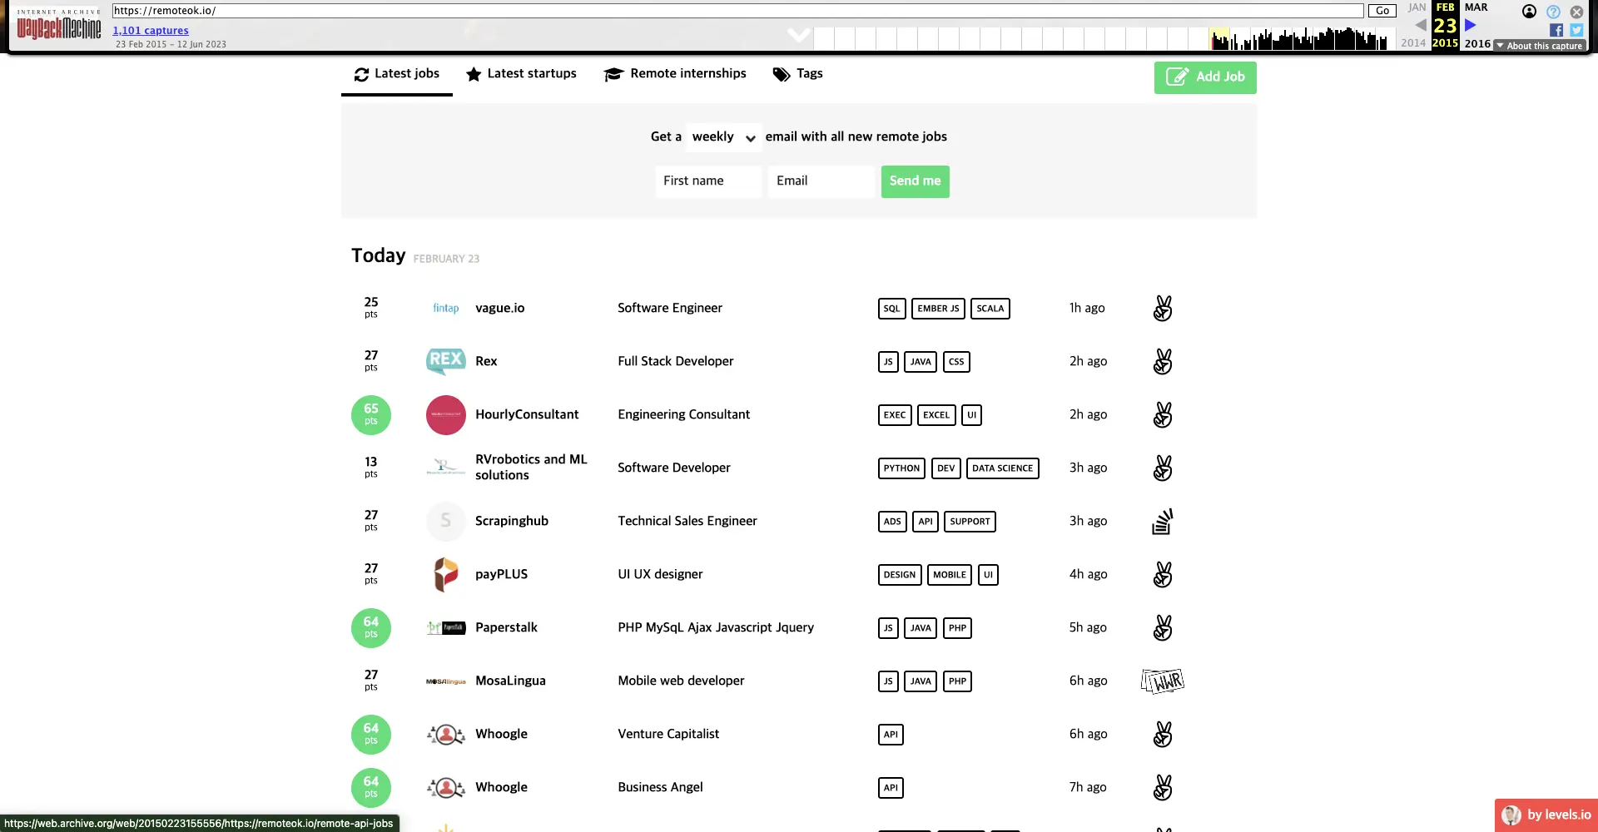Select the EXEC tag

(x=895, y=415)
